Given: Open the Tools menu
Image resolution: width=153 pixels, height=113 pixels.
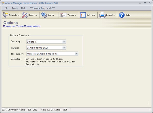Looking at the screenshot, I should pos(15,8).
